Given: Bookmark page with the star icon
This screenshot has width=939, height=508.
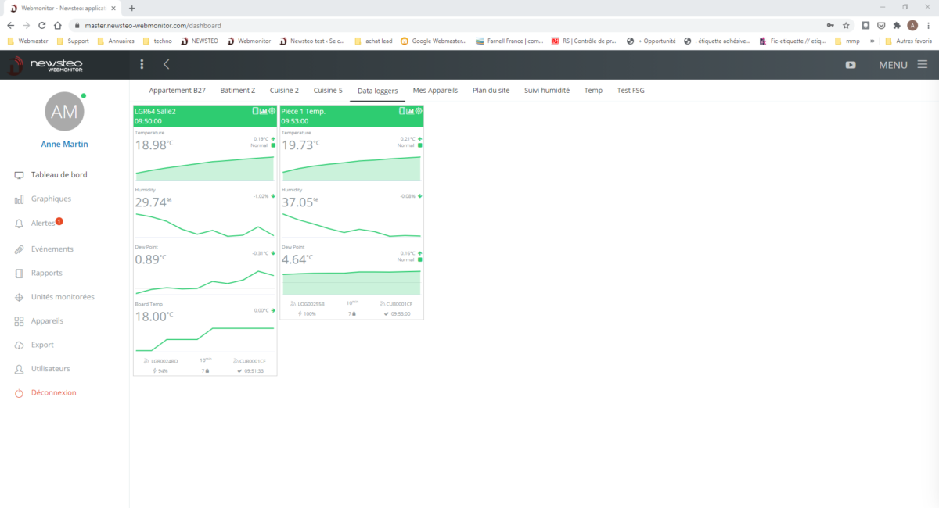Looking at the screenshot, I should (846, 25).
